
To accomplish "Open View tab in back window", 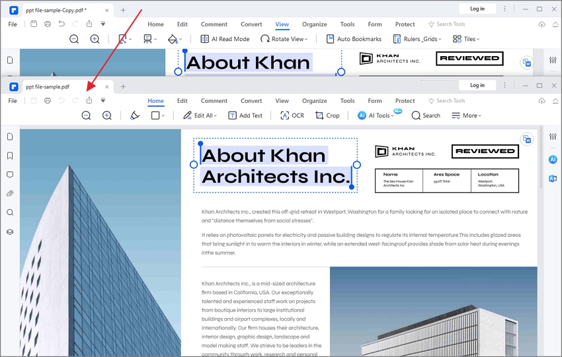I will (282, 24).
